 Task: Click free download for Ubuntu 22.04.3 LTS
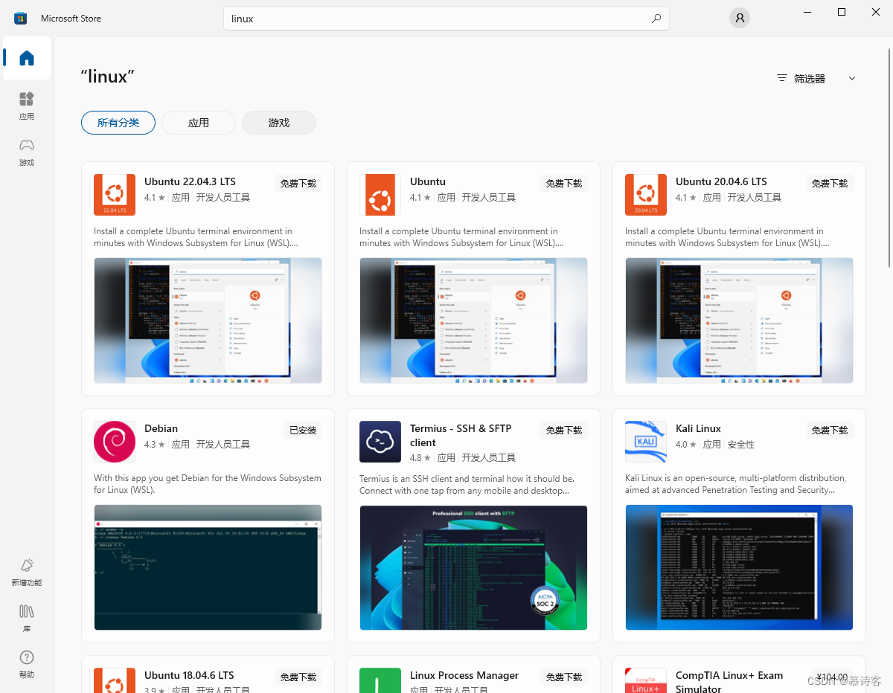tap(298, 183)
